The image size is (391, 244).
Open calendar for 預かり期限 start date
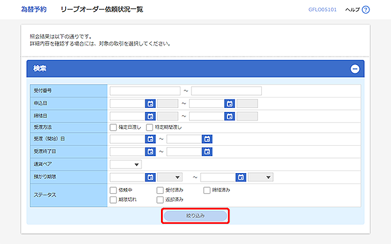(151, 177)
